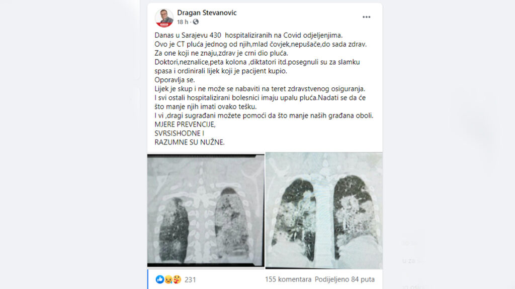
Task: Click the MJERE PREVENCIJE text line
Action: coord(185,124)
